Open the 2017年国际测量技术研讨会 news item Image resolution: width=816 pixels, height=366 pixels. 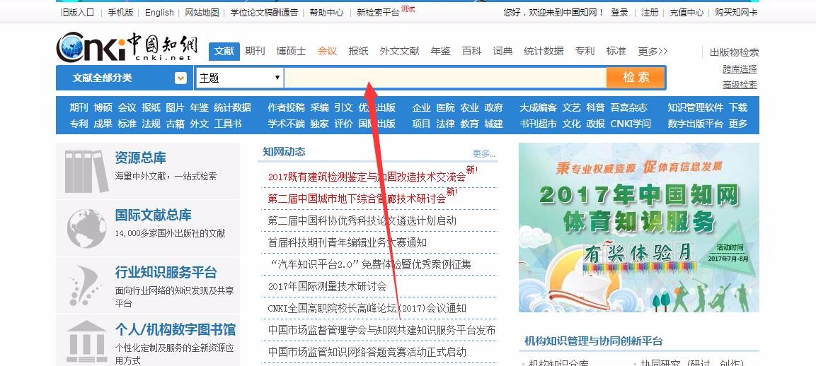(x=327, y=286)
